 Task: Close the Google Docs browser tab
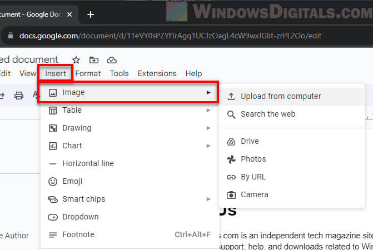[69, 14]
